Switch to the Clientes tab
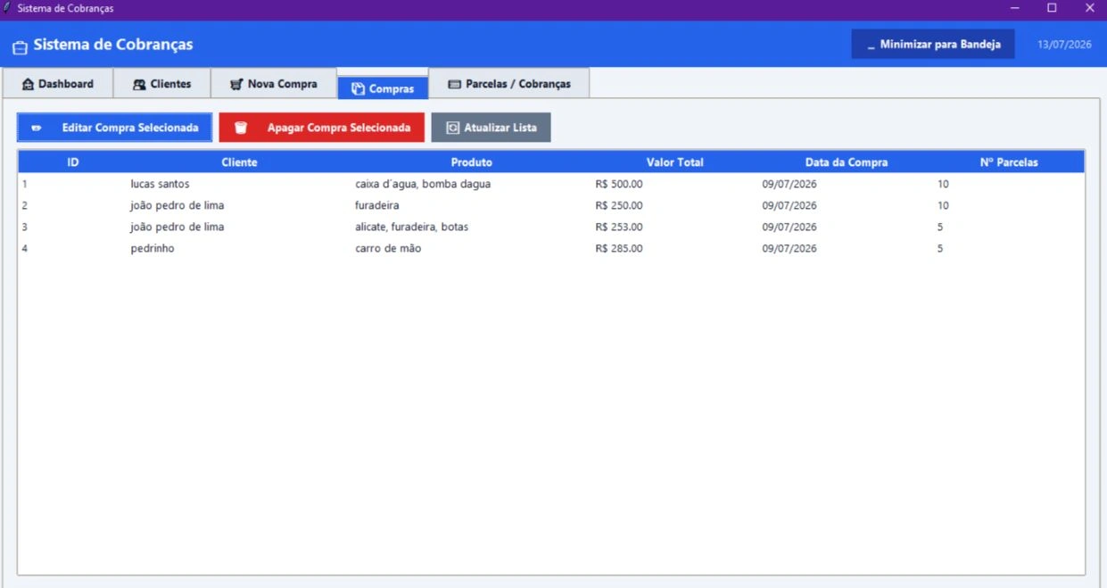 pos(162,84)
